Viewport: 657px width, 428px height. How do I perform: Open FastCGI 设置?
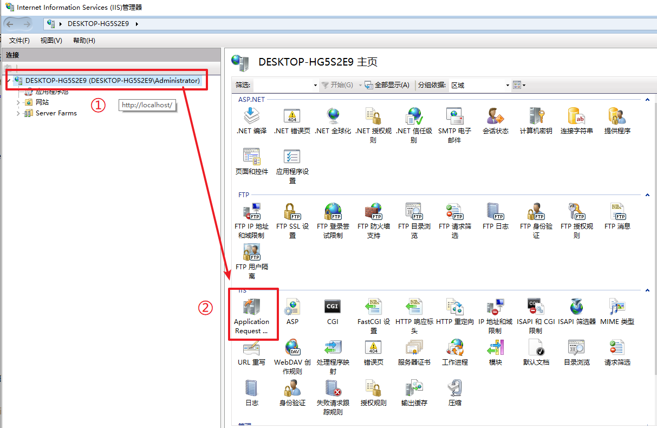coord(374,316)
